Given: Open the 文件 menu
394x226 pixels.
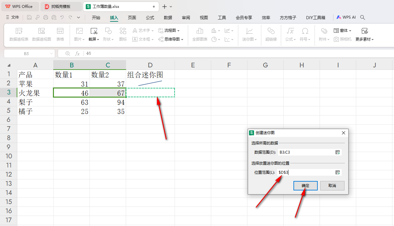Looking at the screenshot, I should pos(12,17).
